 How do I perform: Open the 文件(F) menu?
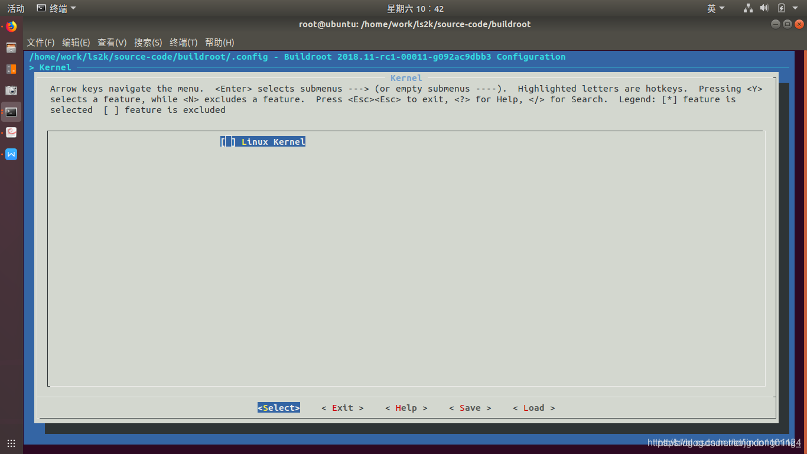[x=41, y=43]
